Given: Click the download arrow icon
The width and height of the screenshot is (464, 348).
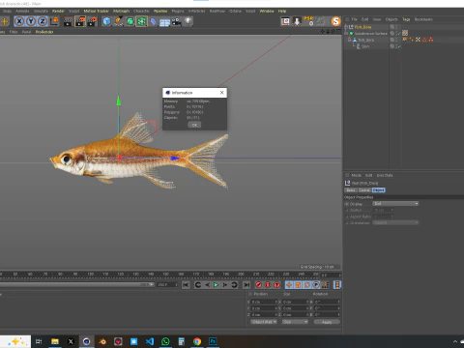Looking at the screenshot, I should (297, 21).
